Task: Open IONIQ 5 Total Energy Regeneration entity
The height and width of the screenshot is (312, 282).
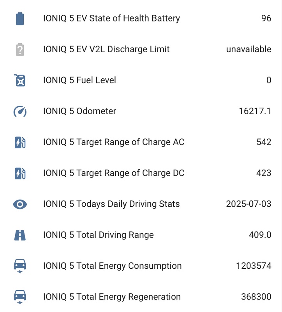Action: click(x=112, y=297)
